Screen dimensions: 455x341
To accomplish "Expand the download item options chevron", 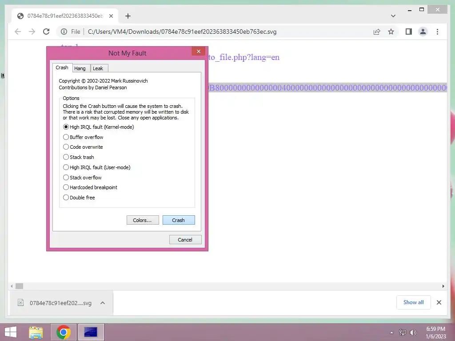I will pos(103,303).
